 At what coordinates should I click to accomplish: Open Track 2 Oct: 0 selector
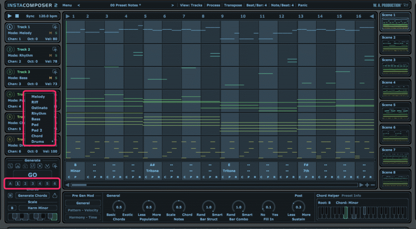tap(32, 61)
